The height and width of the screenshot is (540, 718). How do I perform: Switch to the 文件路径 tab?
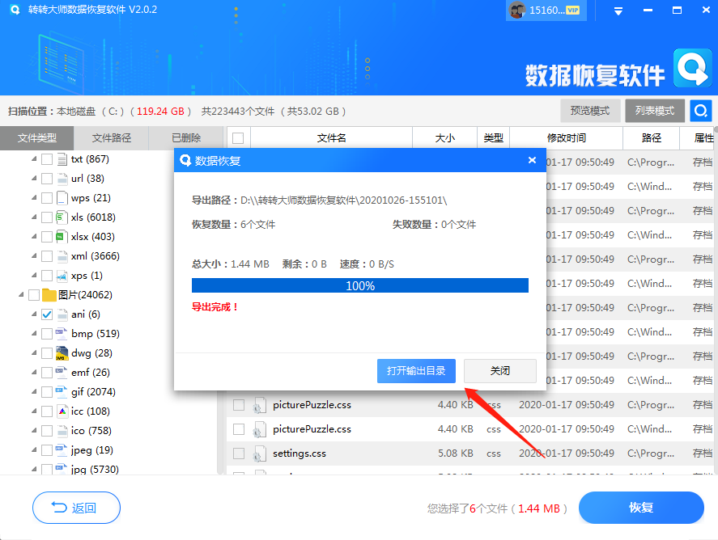[111, 138]
